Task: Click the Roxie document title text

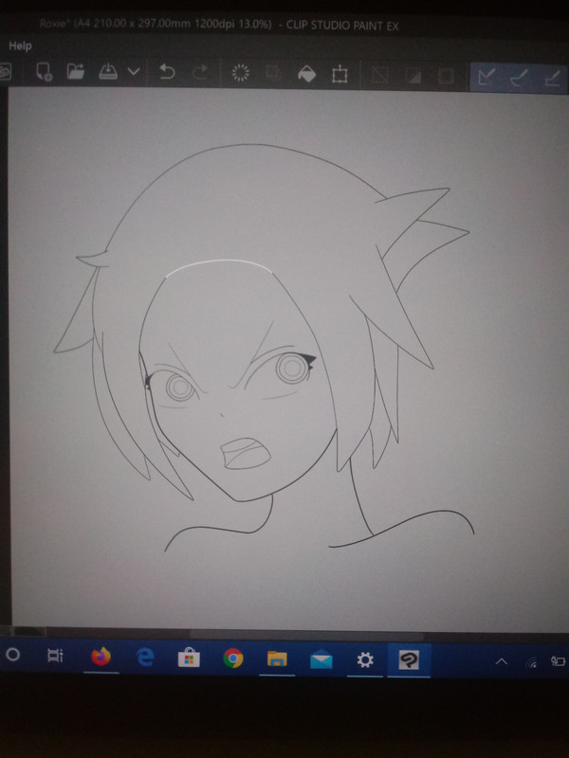Action: (x=156, y=24)
